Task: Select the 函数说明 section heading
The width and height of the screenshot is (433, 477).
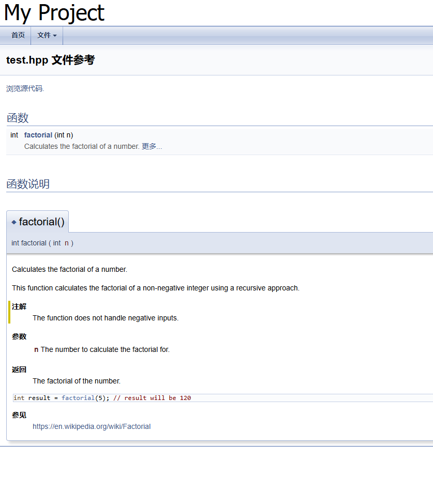Action: tap(28, 184)
